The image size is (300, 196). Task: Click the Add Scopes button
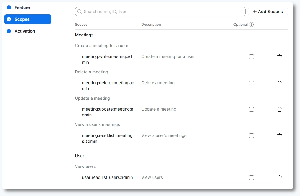click(x=268, y=12)
